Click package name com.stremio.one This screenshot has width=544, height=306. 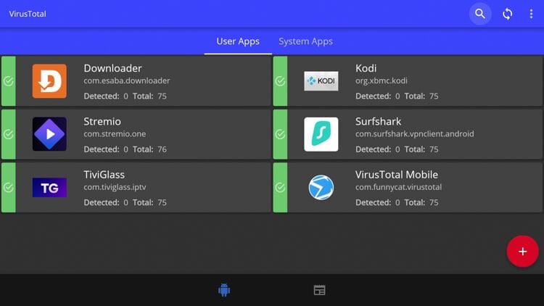point(115,133)
